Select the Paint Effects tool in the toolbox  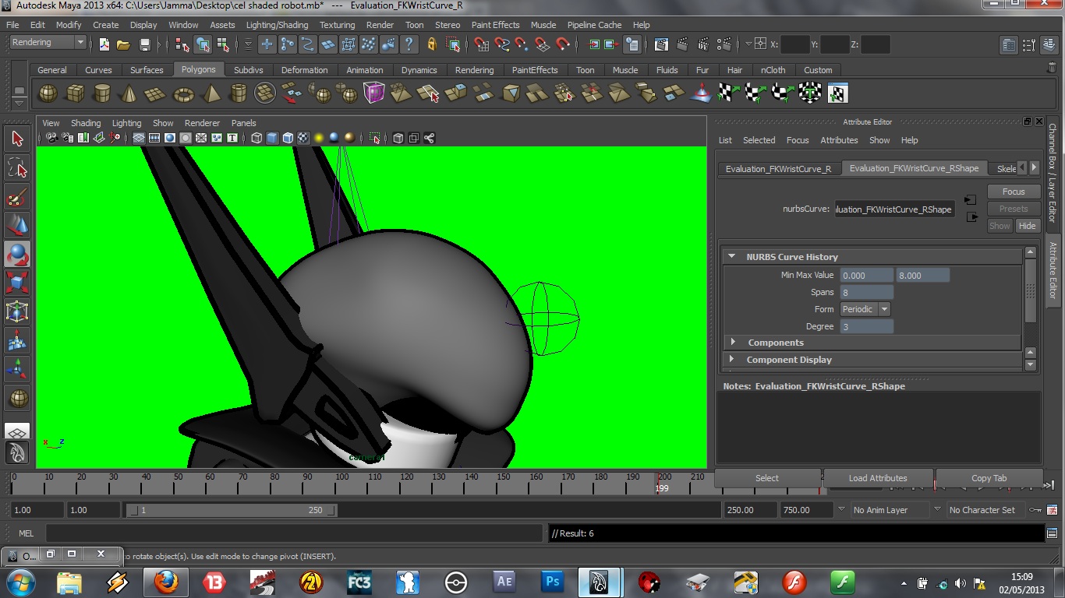17,198
